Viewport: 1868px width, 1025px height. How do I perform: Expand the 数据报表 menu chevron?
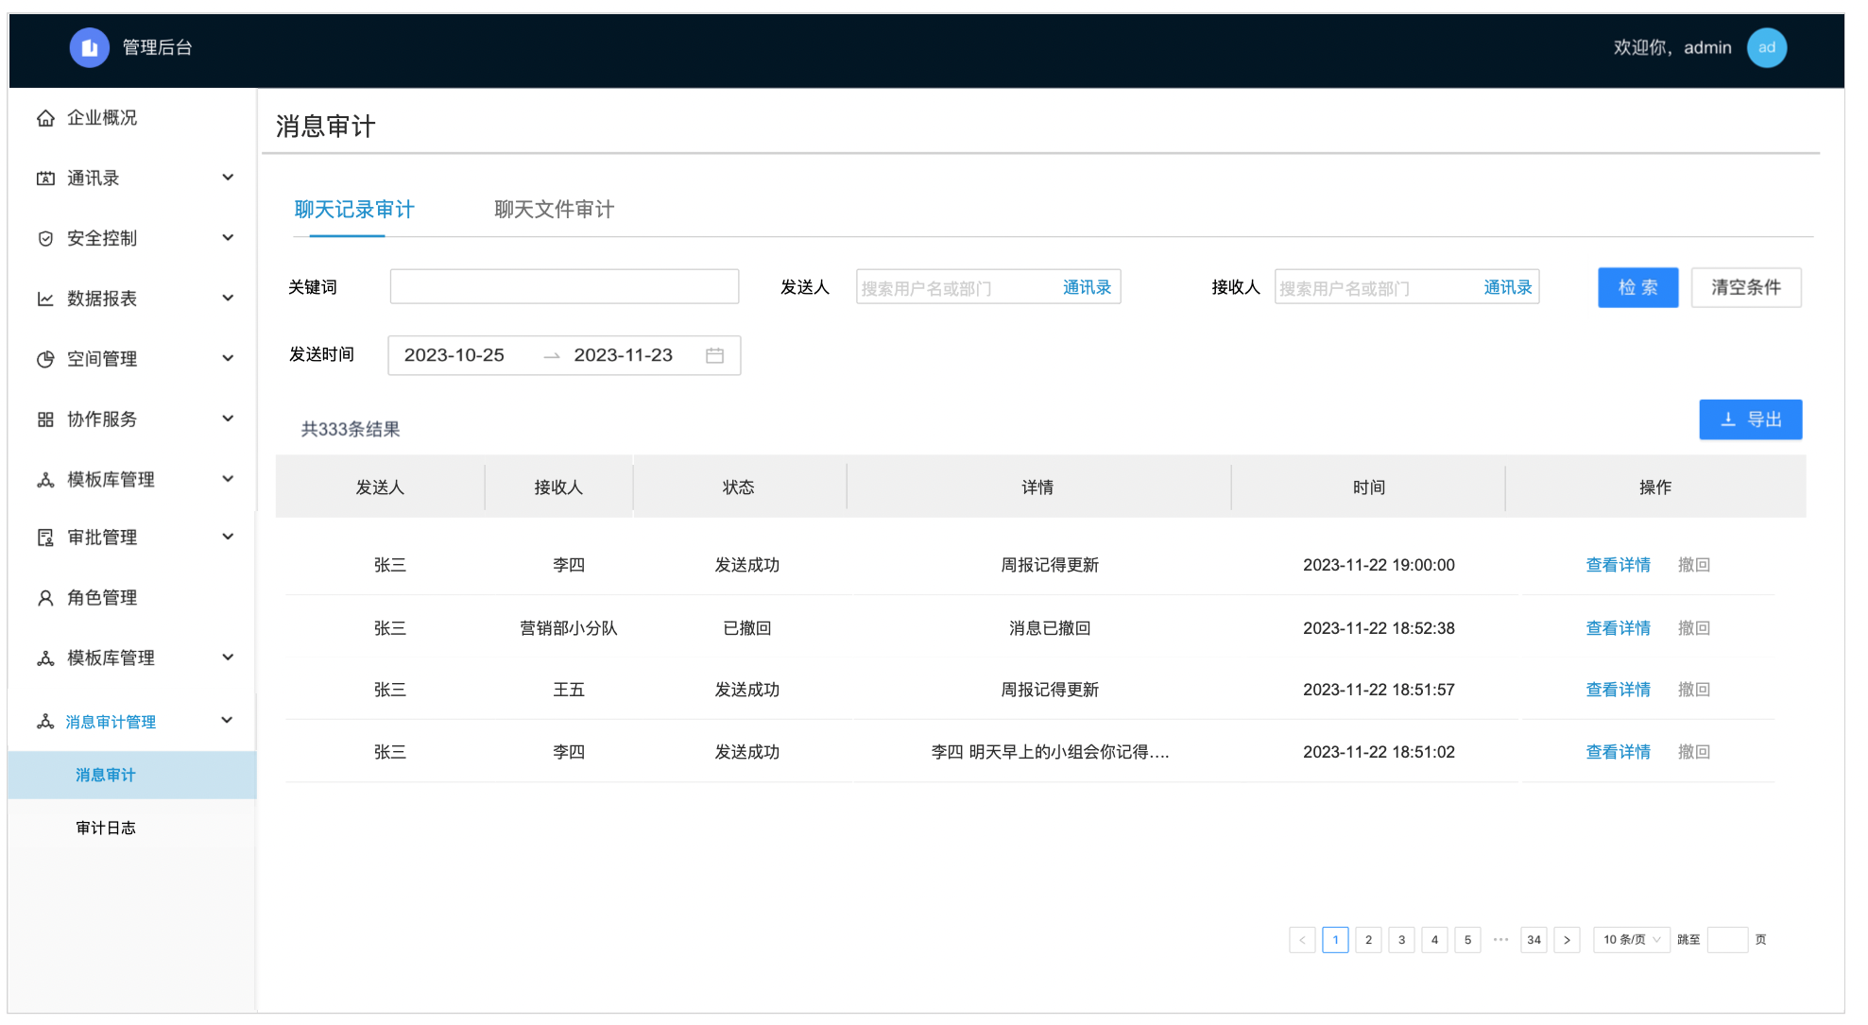click(x=228, y=299)
